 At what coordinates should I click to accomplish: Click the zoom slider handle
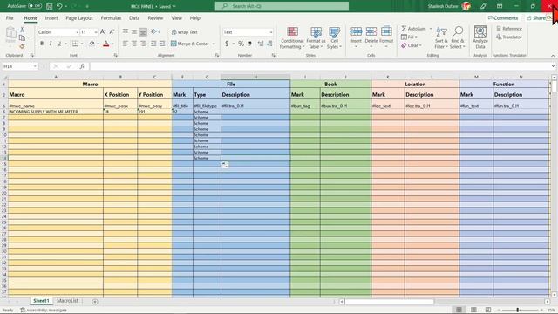(x=517, y=310)
